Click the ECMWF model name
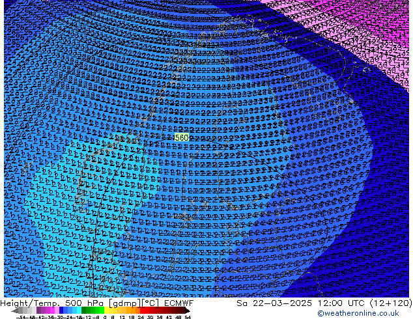The height and width of the screenshot is (319, 413). [179, 303]
